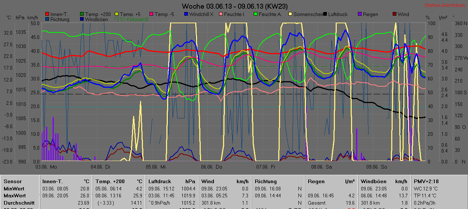Screen dimensions: 468x209
Task: Click the green Temp. +200 legend square
Action: (82, 14)
